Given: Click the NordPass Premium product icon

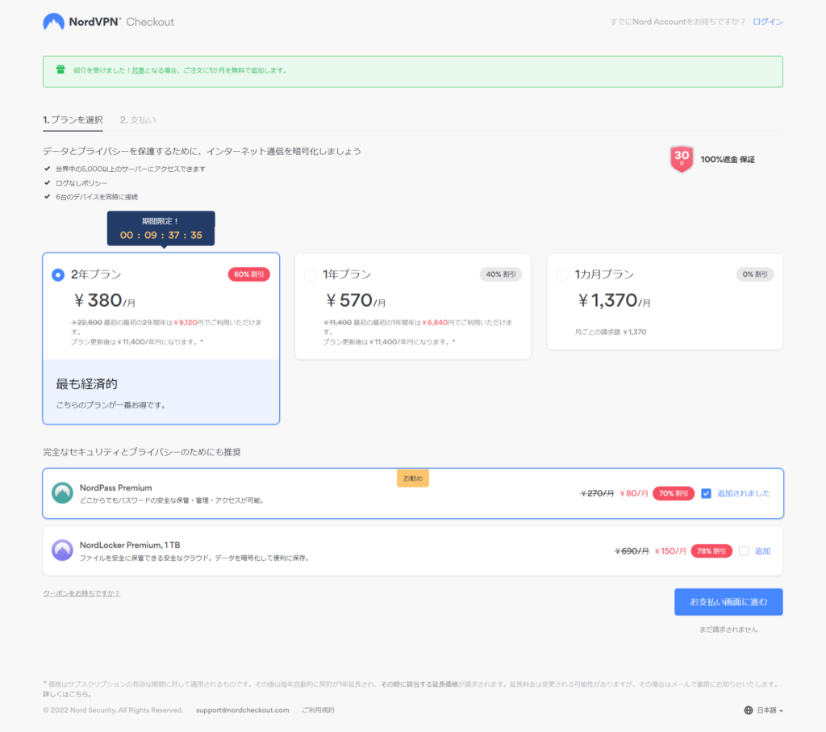Looking at the screenshot, I should coord(62,493).
